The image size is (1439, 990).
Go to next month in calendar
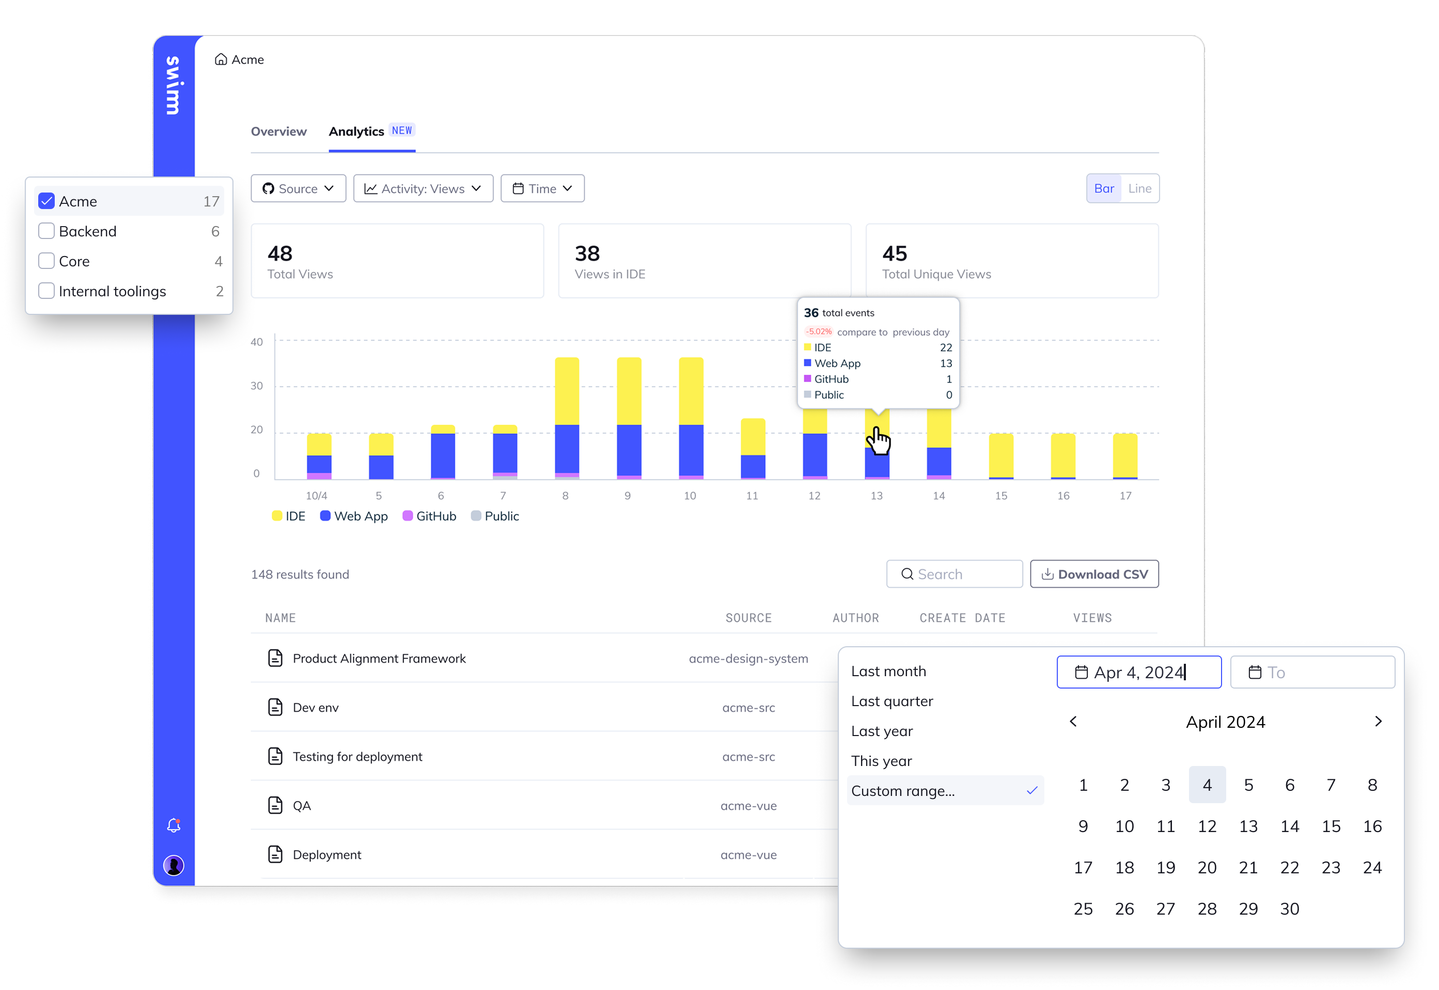[1378, 722]
